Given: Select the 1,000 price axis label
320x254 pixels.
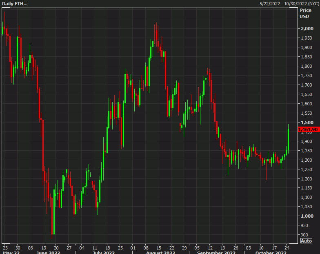Looking at the screenshot, I should 307,216.
